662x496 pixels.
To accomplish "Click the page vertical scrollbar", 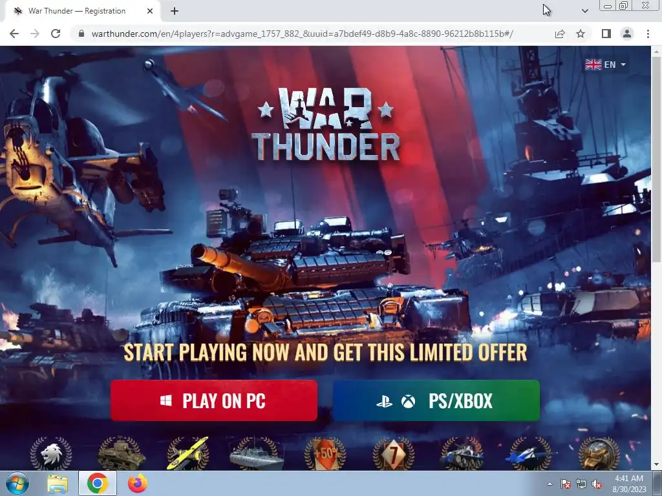I will [656, 158].
